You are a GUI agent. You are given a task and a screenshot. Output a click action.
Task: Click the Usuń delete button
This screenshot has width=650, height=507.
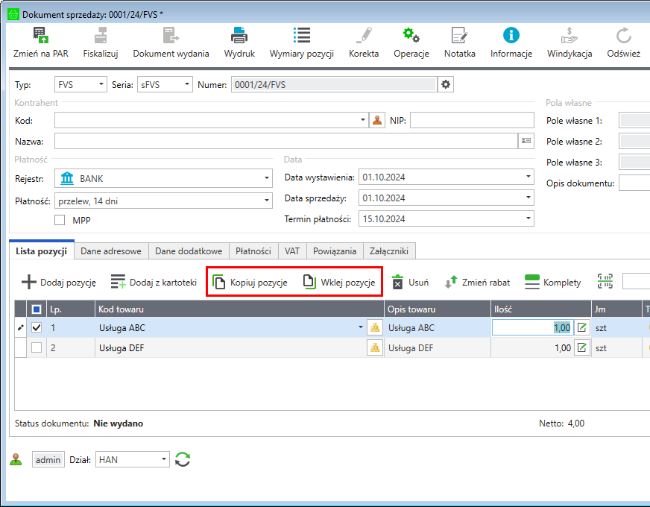point(410,283)
